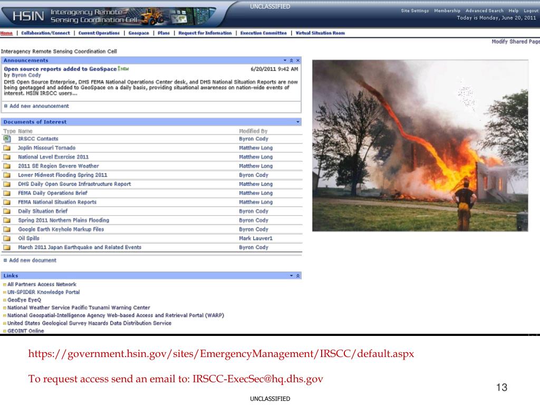Click the FEMA National Situation Reports folder icon
The height and width of the screenshot is (405, 540).
7,202
